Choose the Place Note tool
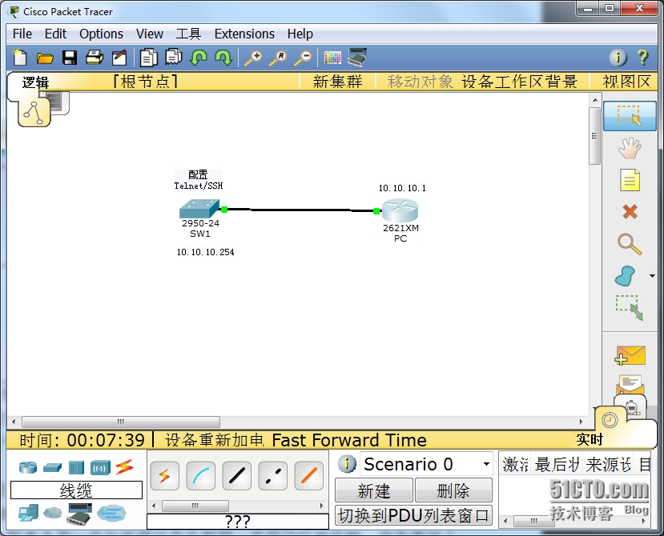Image resolution: width=664 pixels, height=536 pixels. pos(630,180)
